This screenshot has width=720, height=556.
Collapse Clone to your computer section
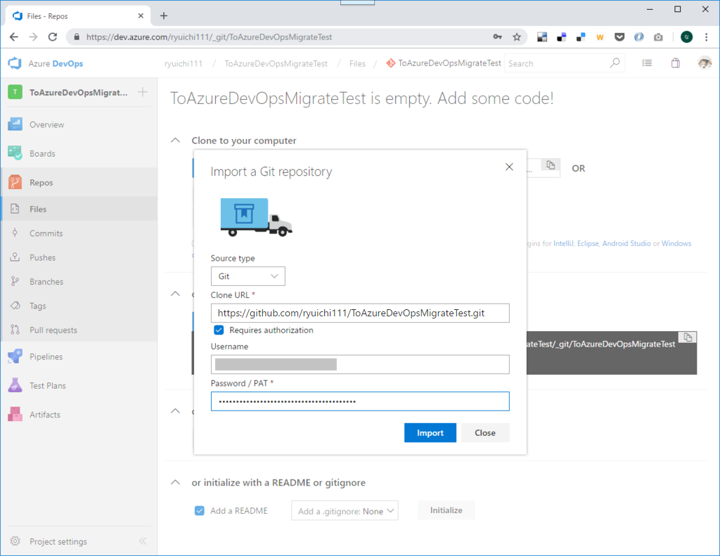175,140
